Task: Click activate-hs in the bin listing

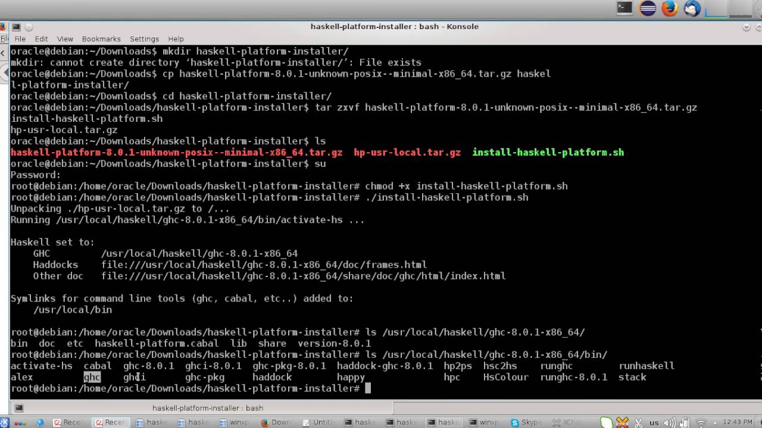Action: pyautogui.click(x=42, y=366)
